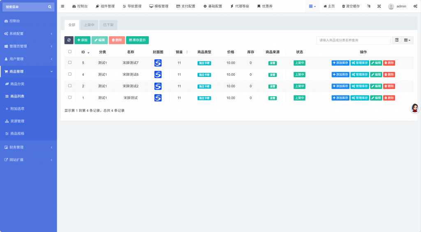Go to 主页 from the top bar
Viewport: 421px width, 232px height.
(329, 6)
